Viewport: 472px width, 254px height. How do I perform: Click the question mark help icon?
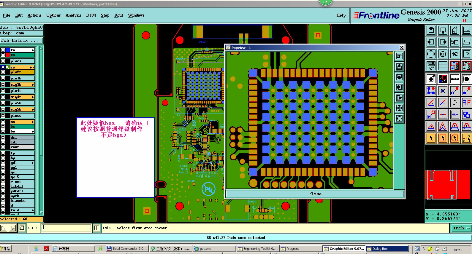(467, 54)
